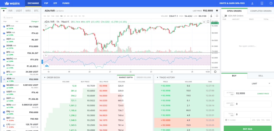Set chart interval to 4H

click(x=68, y=16)
